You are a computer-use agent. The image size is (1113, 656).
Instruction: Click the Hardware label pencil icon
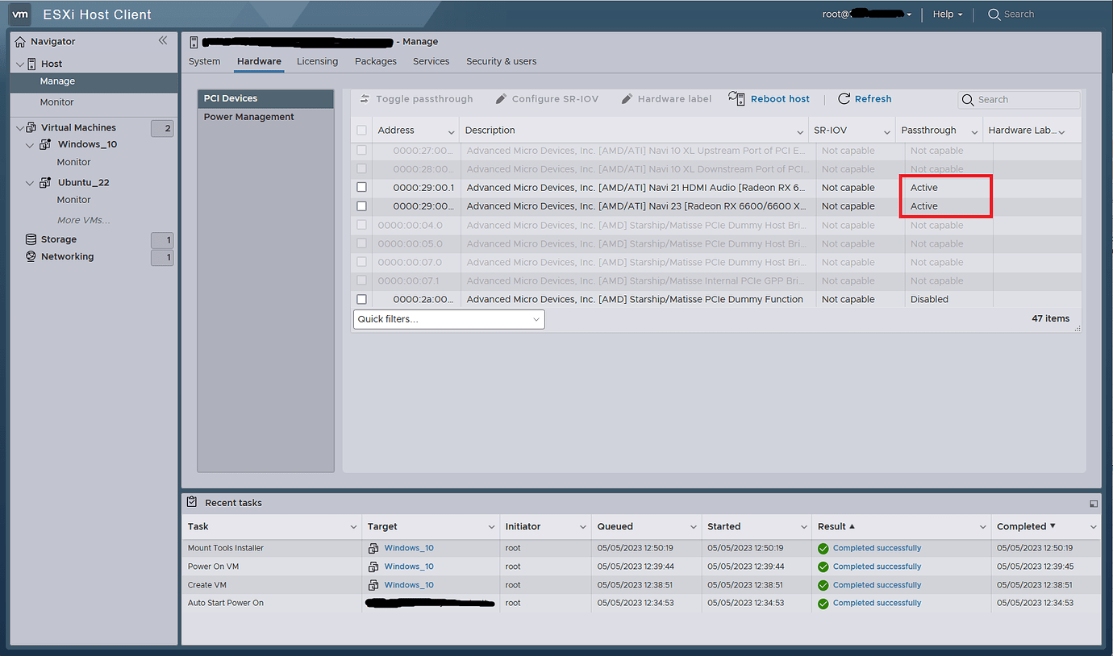tap(627, 98)
